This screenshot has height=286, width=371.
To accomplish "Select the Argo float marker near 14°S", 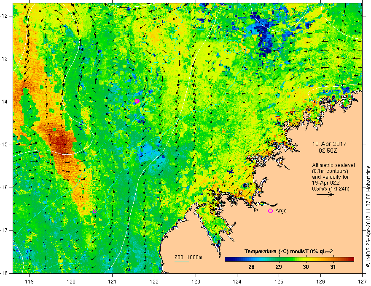I will 137,101.
